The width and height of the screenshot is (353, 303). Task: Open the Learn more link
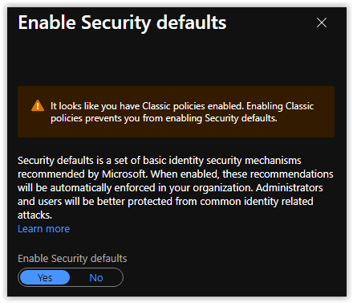pos(43,229)
